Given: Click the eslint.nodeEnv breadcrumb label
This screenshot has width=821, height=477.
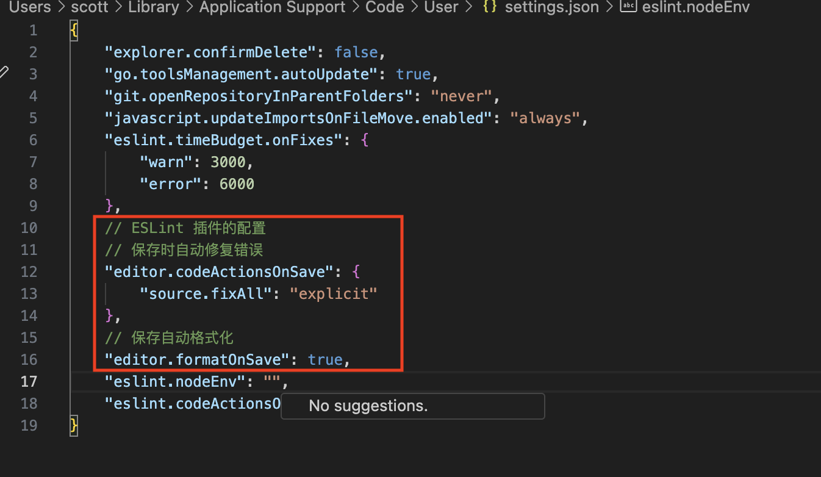Looking at the screenshot, I should 695,7.
